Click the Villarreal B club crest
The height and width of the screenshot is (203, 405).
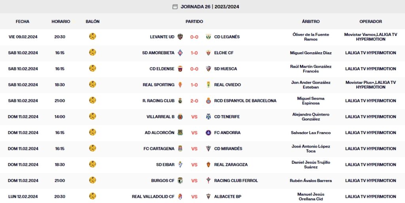[x=180, y=117]
